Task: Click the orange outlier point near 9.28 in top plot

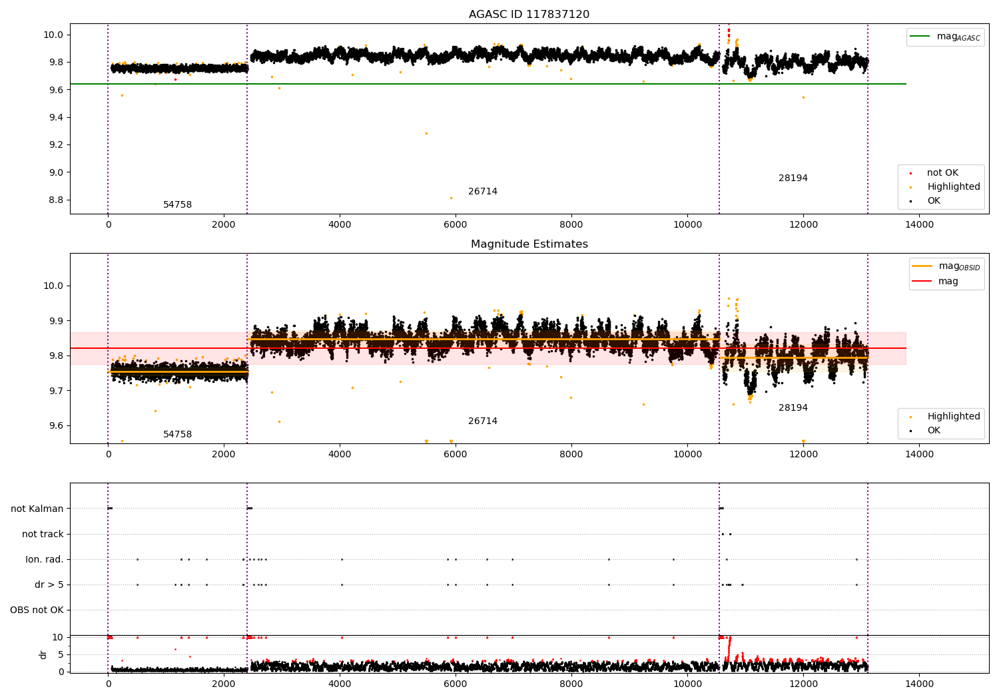Action: click(x=426, y=133)
